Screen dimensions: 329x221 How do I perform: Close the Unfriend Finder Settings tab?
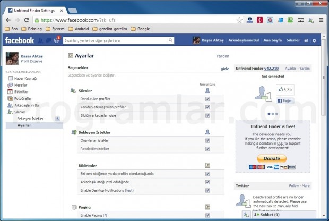coord(62,11)
